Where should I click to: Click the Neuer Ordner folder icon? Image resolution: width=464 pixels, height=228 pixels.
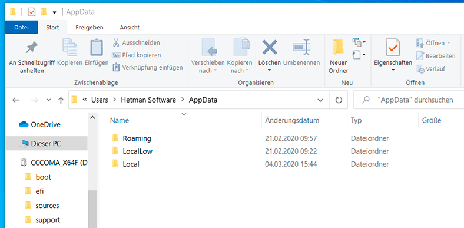coord(338,47)
